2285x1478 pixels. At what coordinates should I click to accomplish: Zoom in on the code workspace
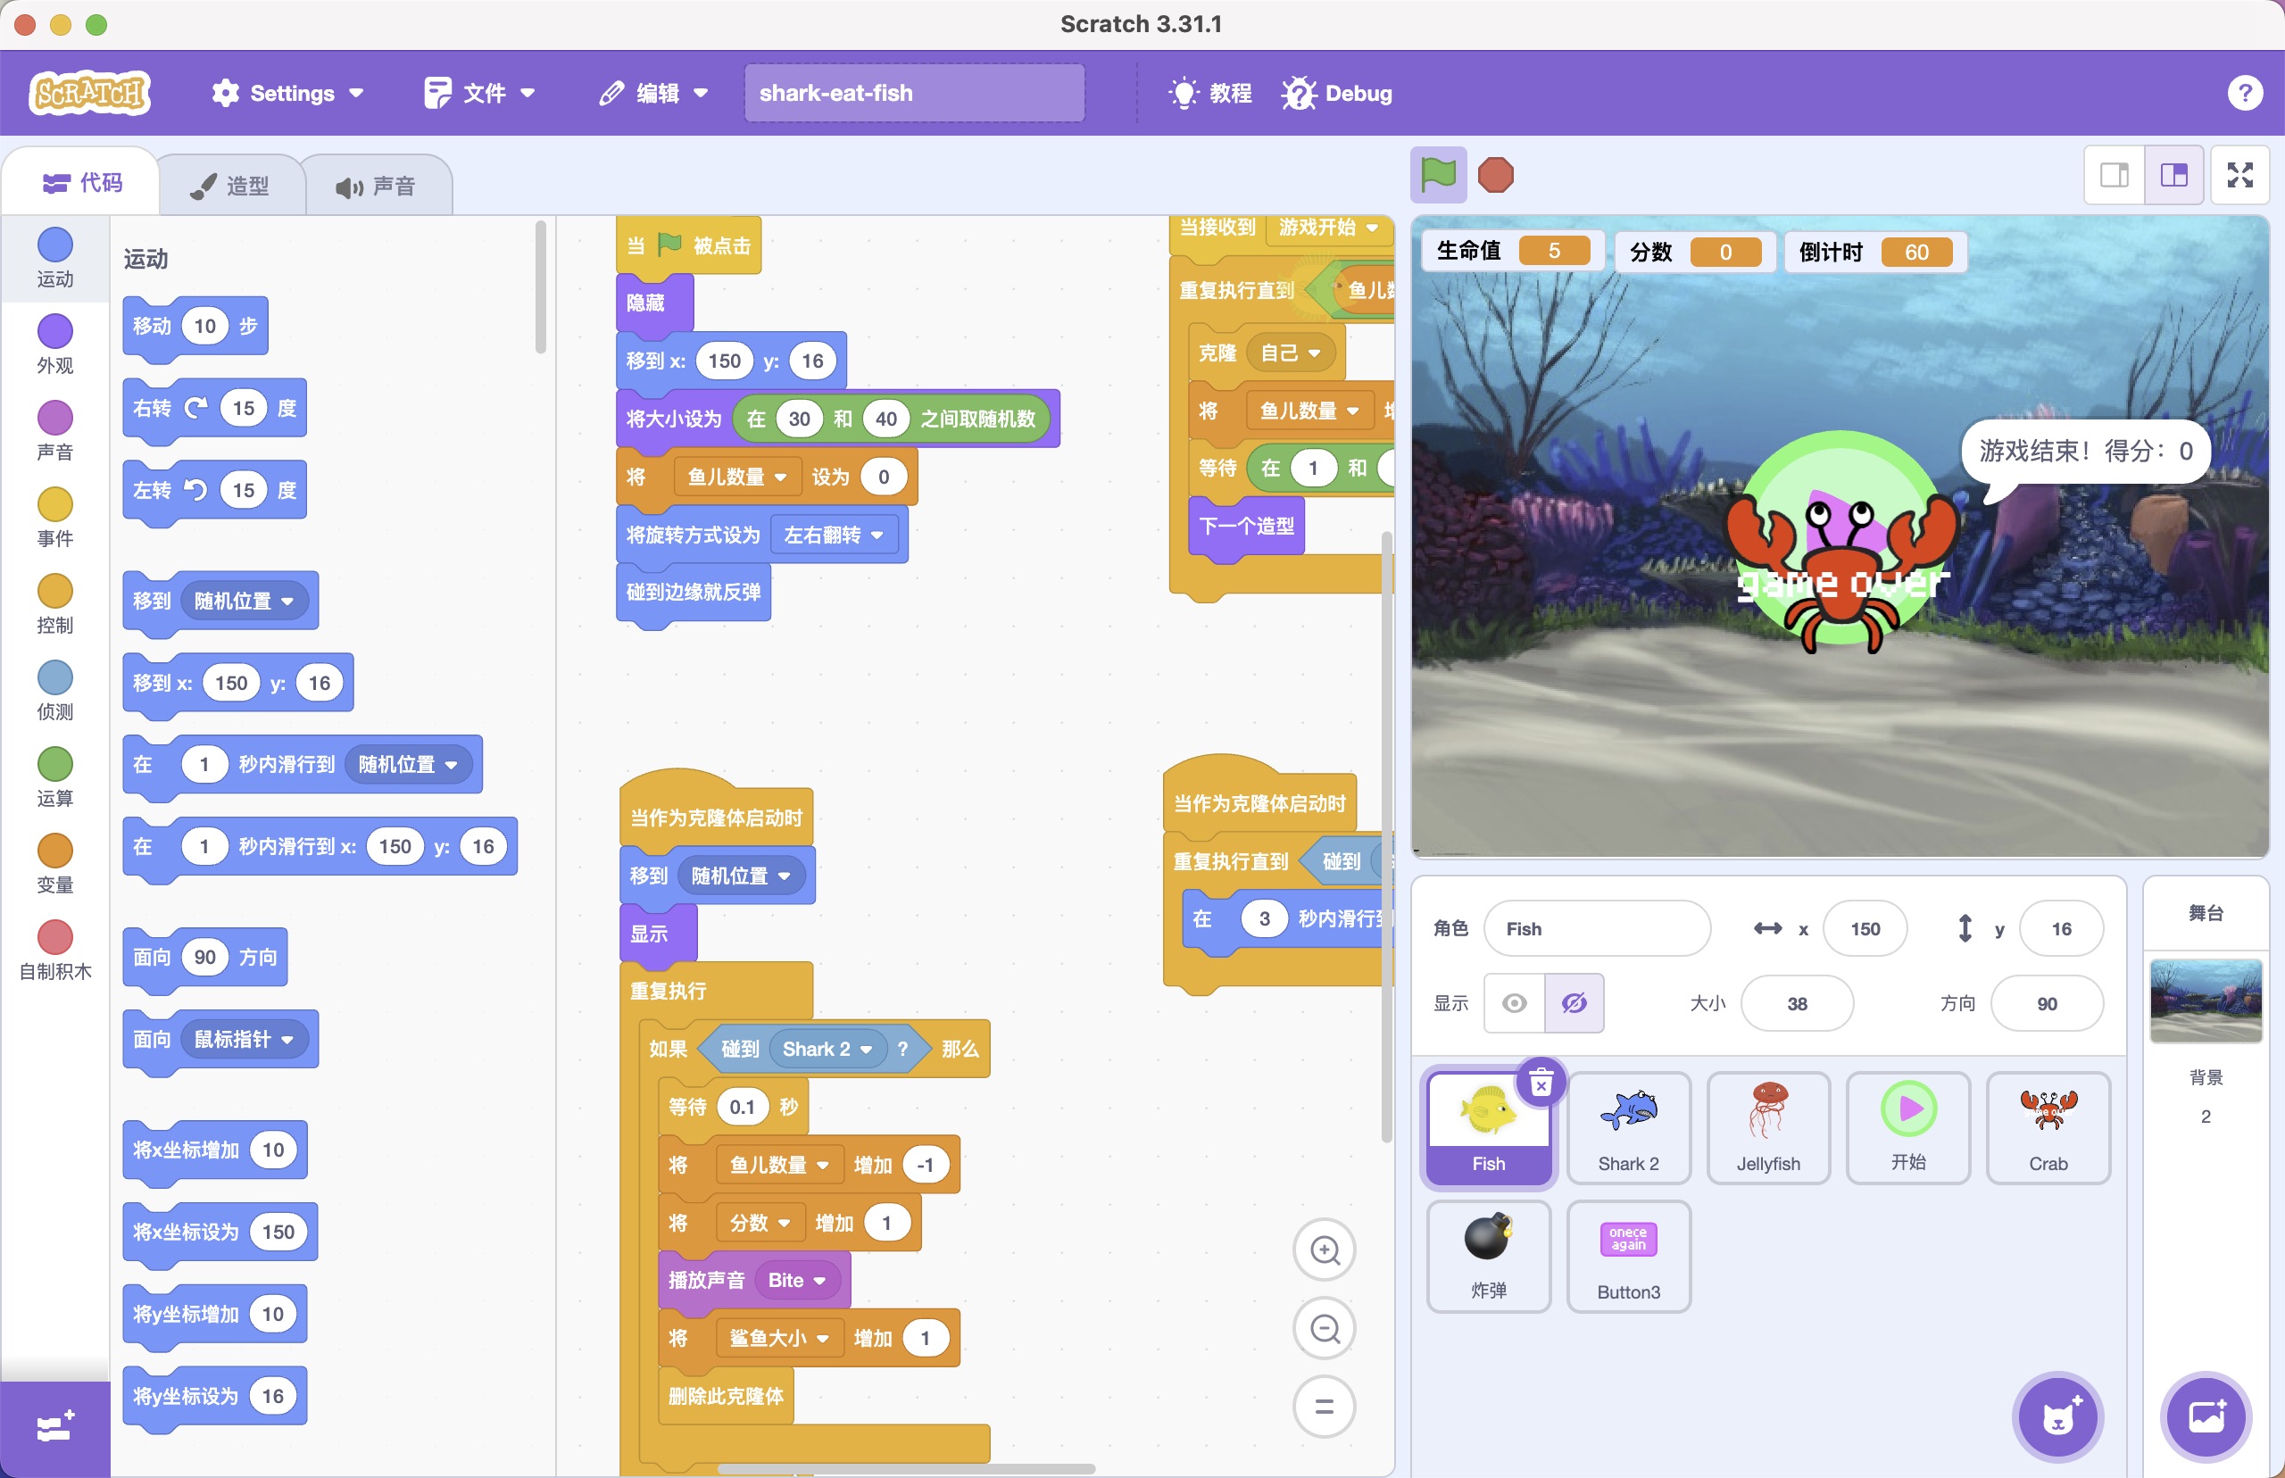(x=1325, y=1250)
